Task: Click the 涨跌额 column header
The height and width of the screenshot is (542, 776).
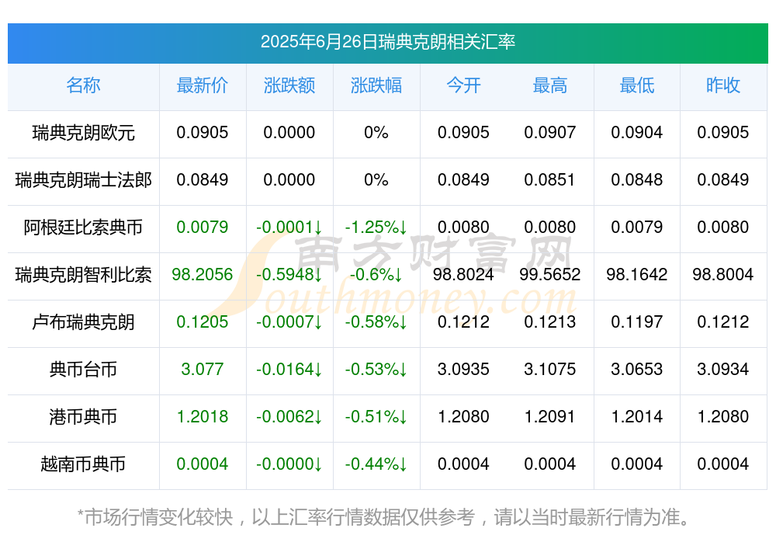Action: [289, 85]
